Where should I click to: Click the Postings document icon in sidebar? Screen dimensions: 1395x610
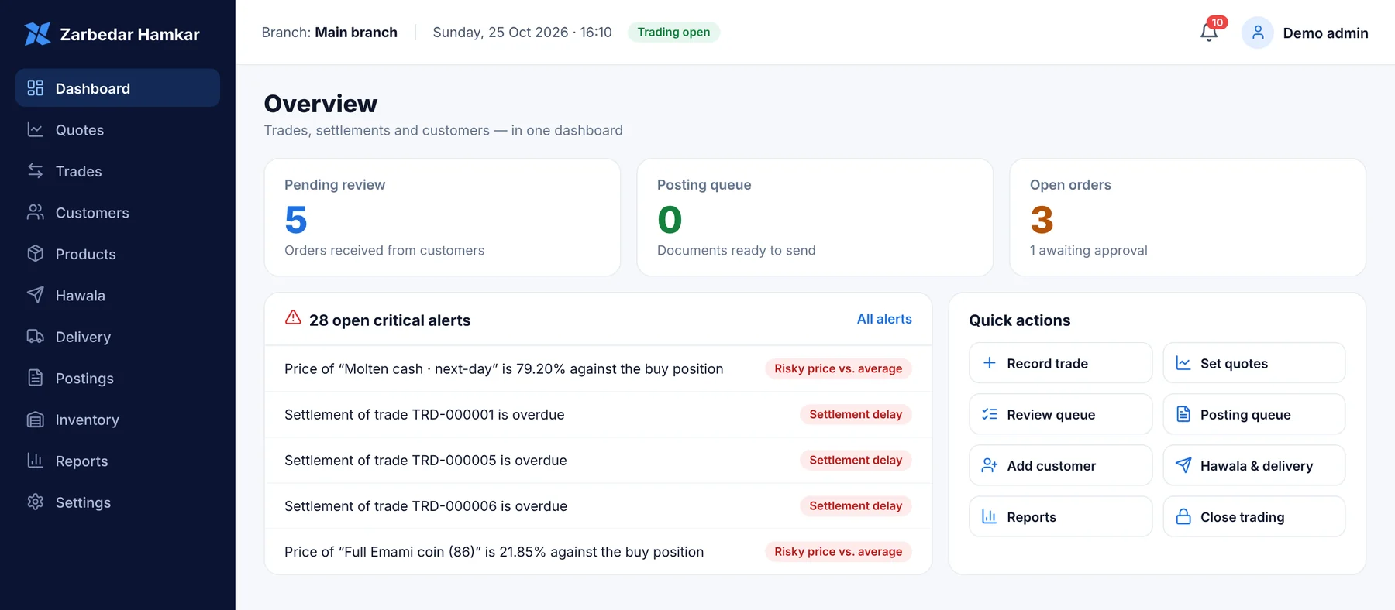pos(36,378)
